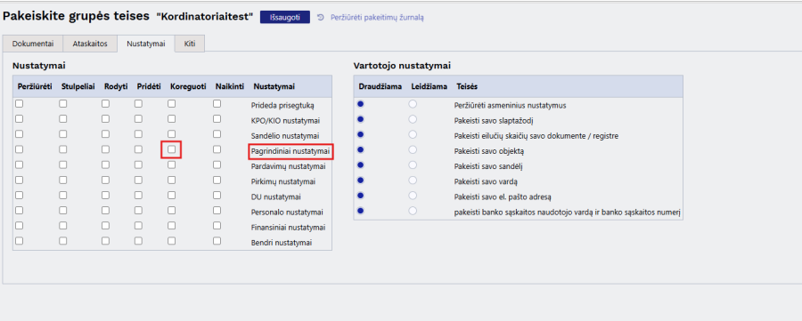Click the Finansiniai nustatymai label
This screenshot has height=321, width=802.
pyautogui.click(x=289, y=228)
